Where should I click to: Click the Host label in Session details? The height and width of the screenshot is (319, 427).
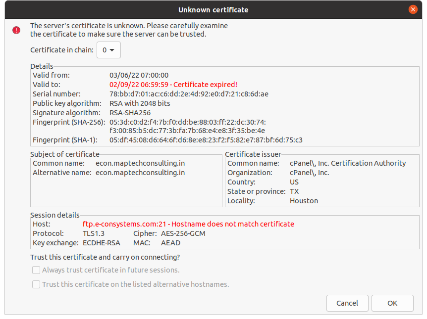42,224
